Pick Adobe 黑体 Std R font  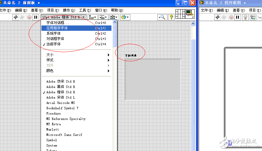tap(76, 87)
